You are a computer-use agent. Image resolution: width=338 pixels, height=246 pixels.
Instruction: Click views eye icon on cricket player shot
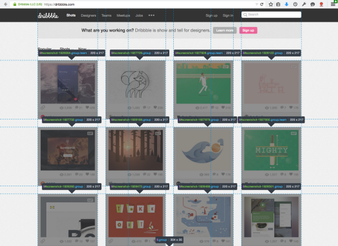[197, 107]
